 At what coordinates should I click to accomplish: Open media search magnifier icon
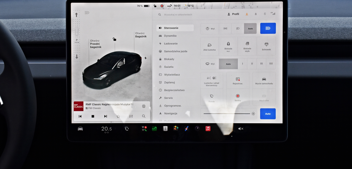click(x=144, y=116)
